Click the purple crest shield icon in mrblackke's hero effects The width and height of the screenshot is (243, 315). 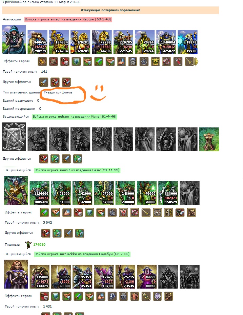[157, 296]
